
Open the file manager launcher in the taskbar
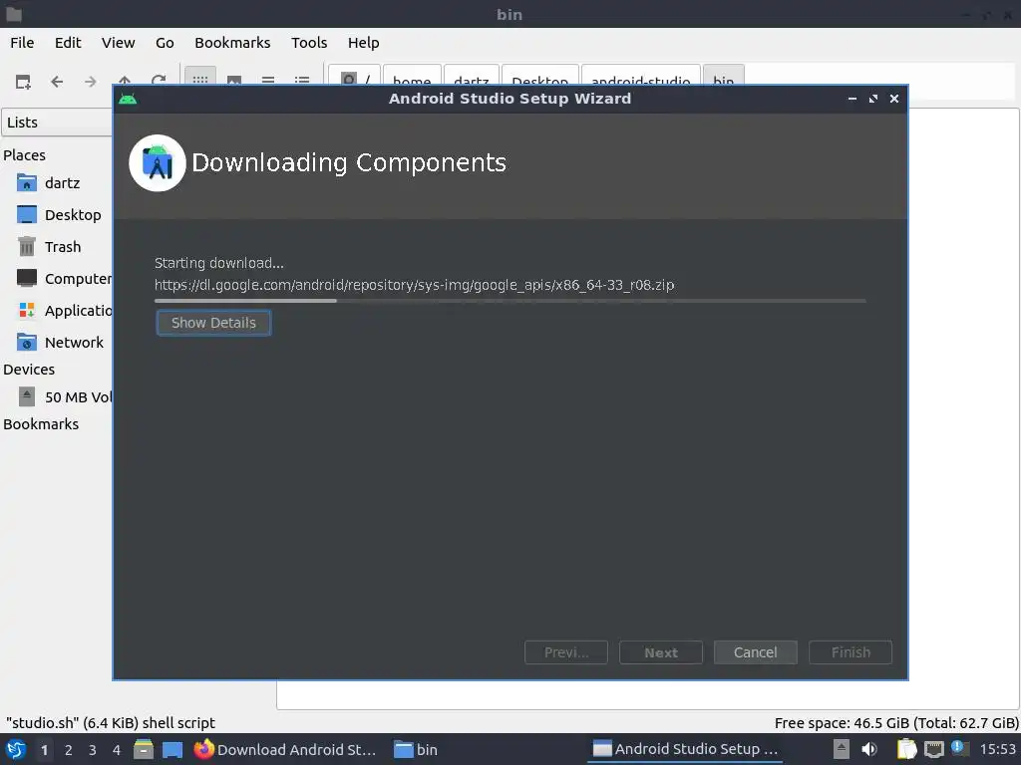(144, 749)
